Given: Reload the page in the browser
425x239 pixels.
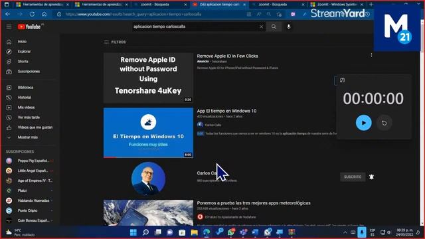Looking at the screenshot, I should point(32,14).
